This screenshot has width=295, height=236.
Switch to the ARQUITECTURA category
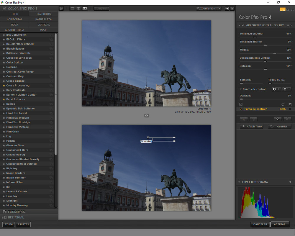14,29
